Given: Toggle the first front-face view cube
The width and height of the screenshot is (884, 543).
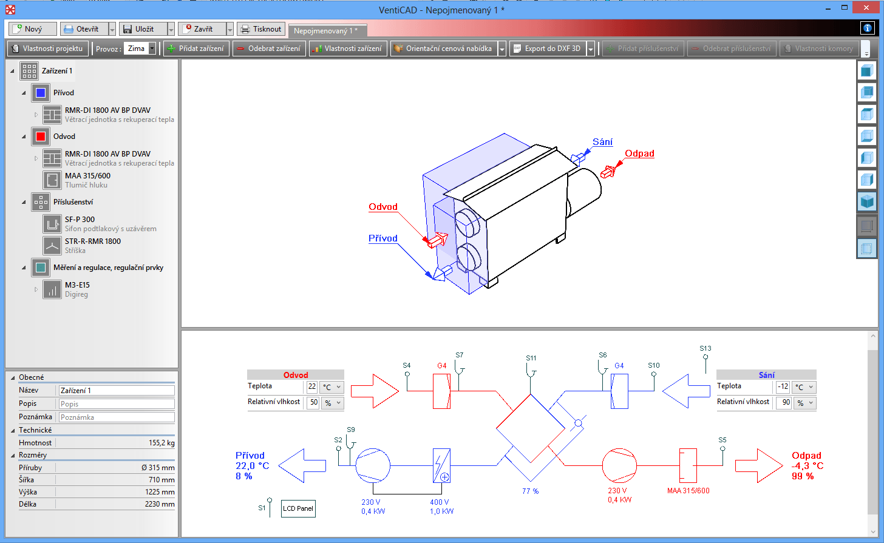Looking at the screenshot, I should [866, 70].
